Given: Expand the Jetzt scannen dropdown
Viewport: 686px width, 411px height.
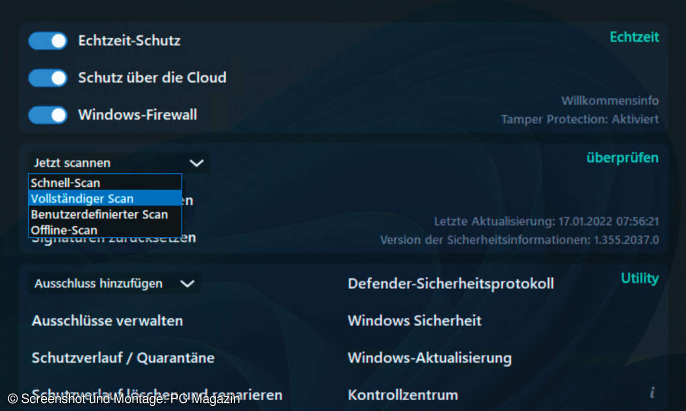Looking at the screenshot, I should point(196,163).
